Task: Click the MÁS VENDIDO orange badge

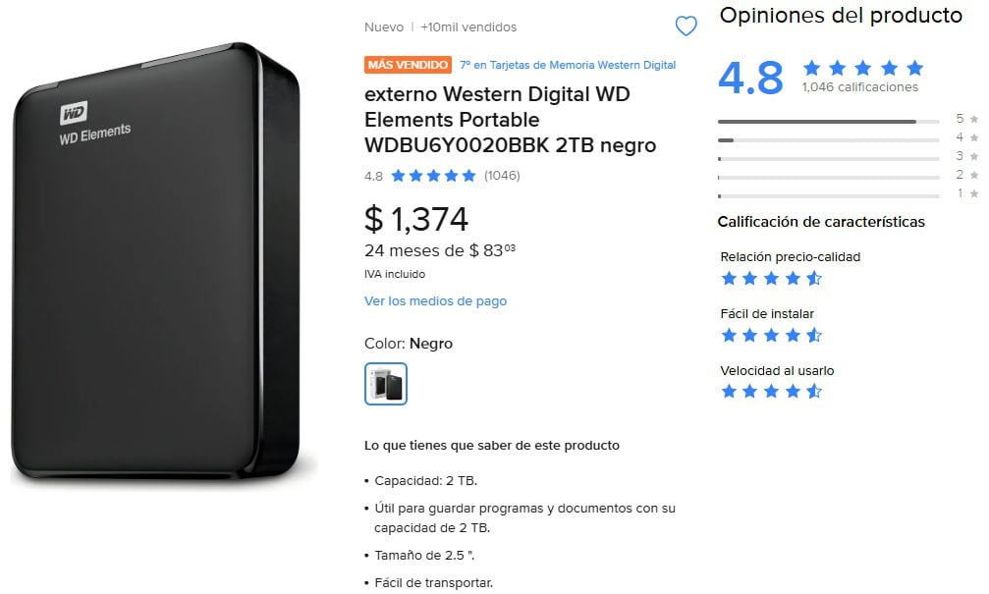Action: 409,65
